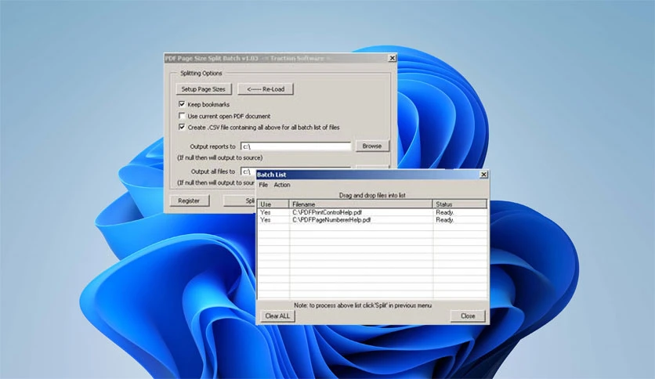Select C:\PDFPrintControlHelp.pdf row

pos(372,212)
